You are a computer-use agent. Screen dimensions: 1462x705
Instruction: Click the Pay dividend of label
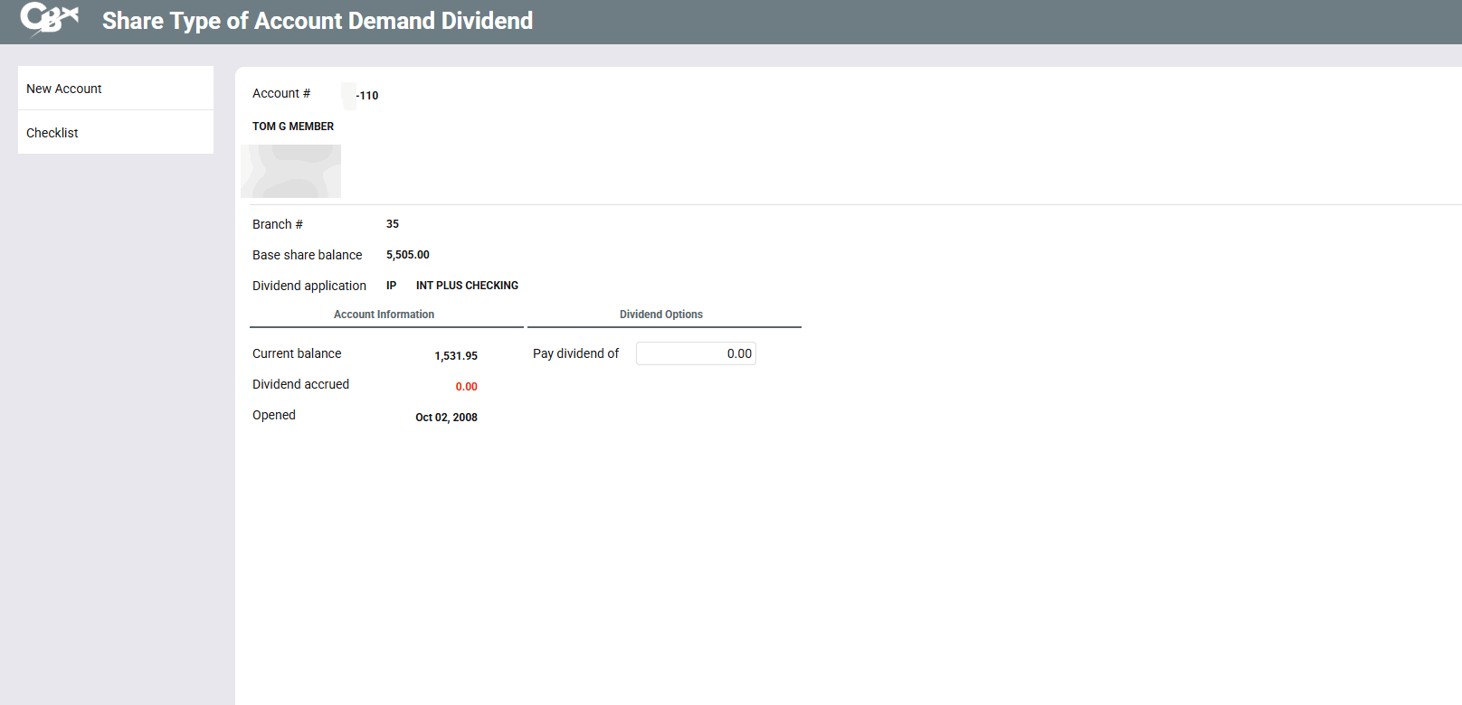coord(575,353)
